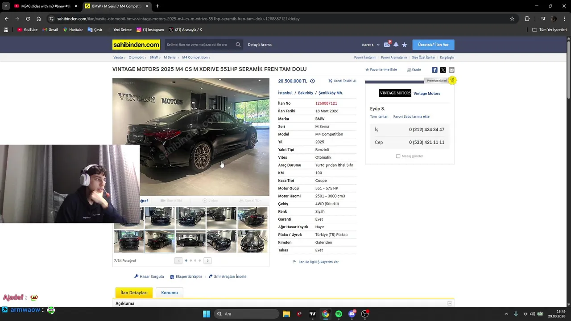The image size is (571, 321).
Task: Open Chrome extensions puzzle icon
Action: (x=527, y=19)
